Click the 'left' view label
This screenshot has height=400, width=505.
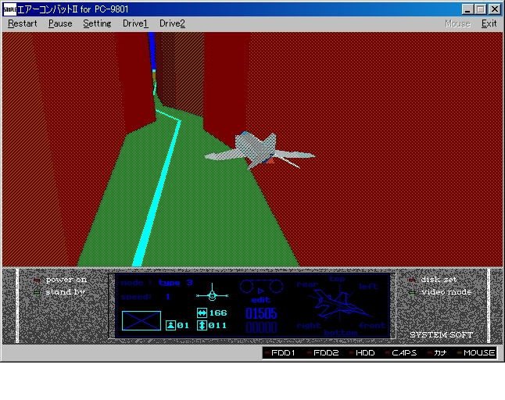tap(368, 287)
